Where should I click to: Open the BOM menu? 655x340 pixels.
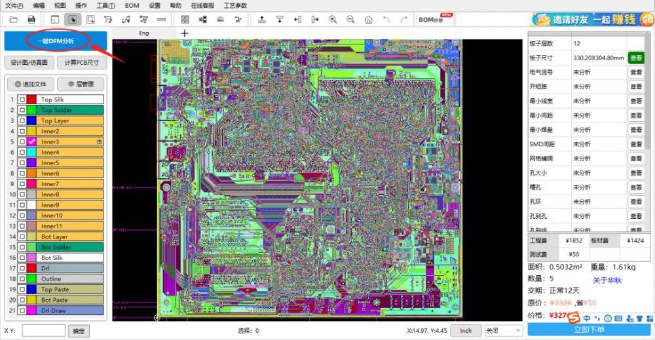(x=132, y=5)
